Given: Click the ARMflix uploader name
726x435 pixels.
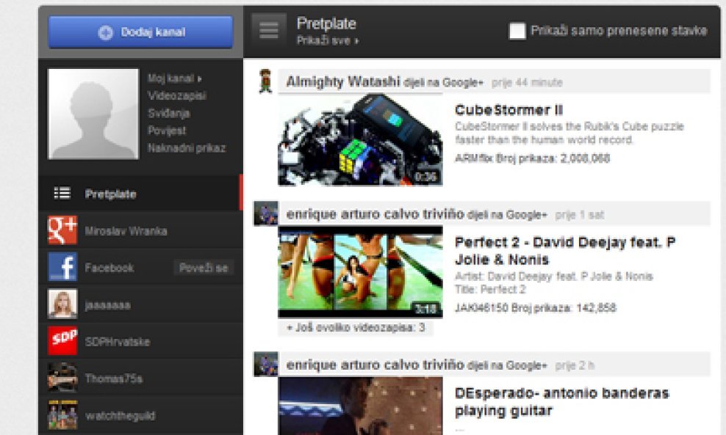Looking at the screenshot, I should click(x=474, y=158).
